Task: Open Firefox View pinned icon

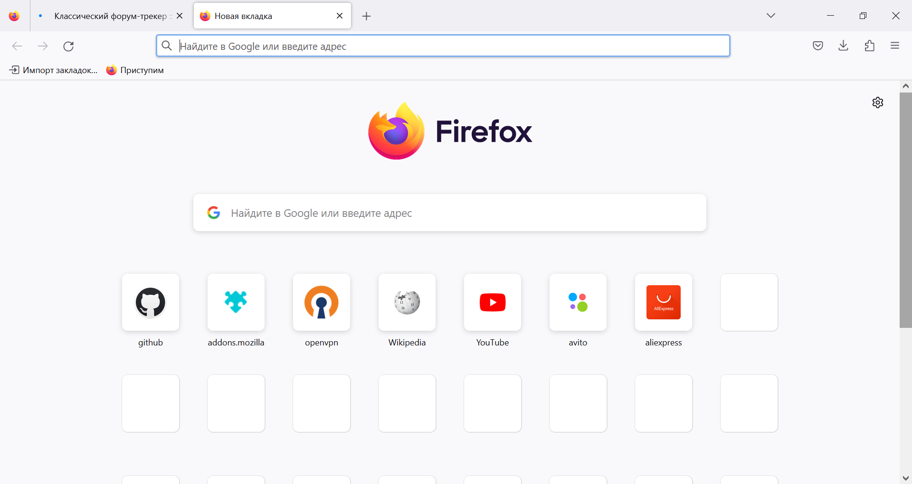Action: [x=14, y=16]
